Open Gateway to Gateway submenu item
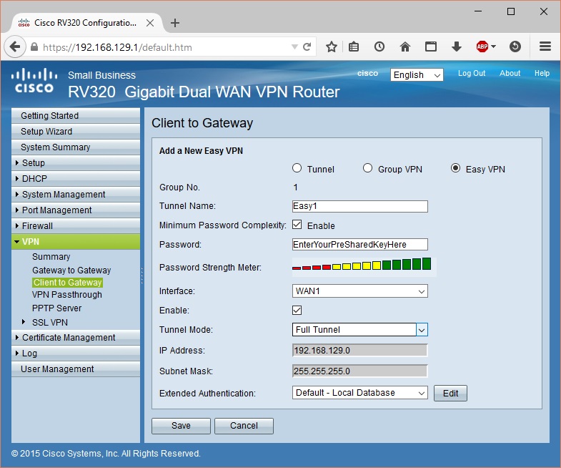This screenshot has width=561, height=468. tap(71, 270)
